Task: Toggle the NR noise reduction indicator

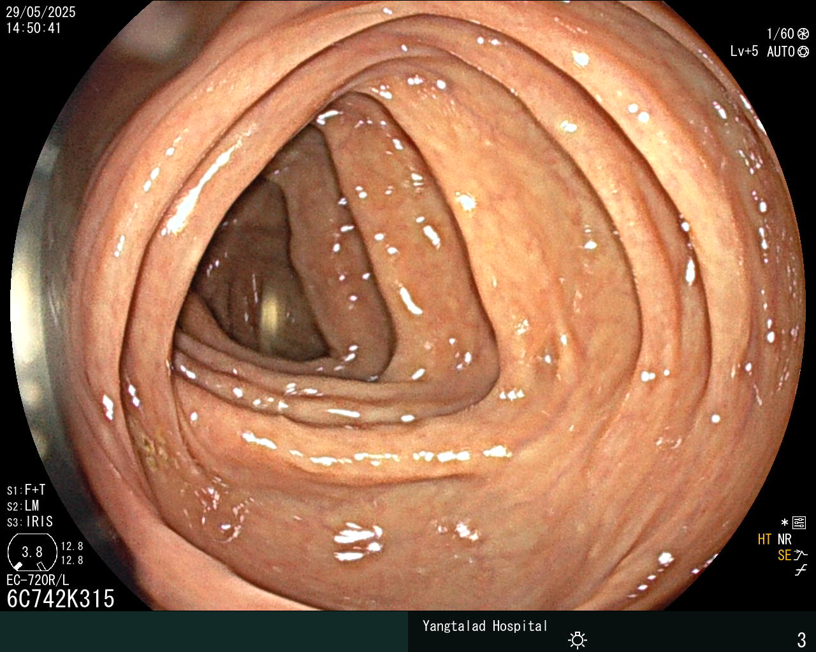Action: click(785, 540)
